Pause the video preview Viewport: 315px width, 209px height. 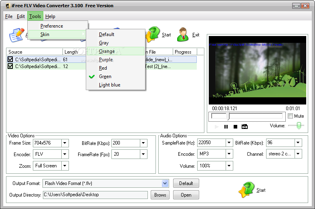[226, 127]
